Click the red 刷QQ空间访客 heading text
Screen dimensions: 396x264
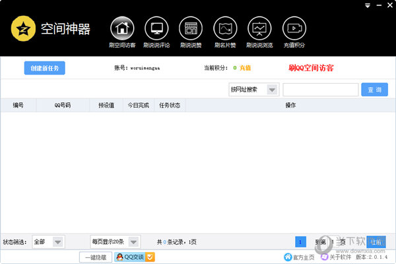(311, 68)
